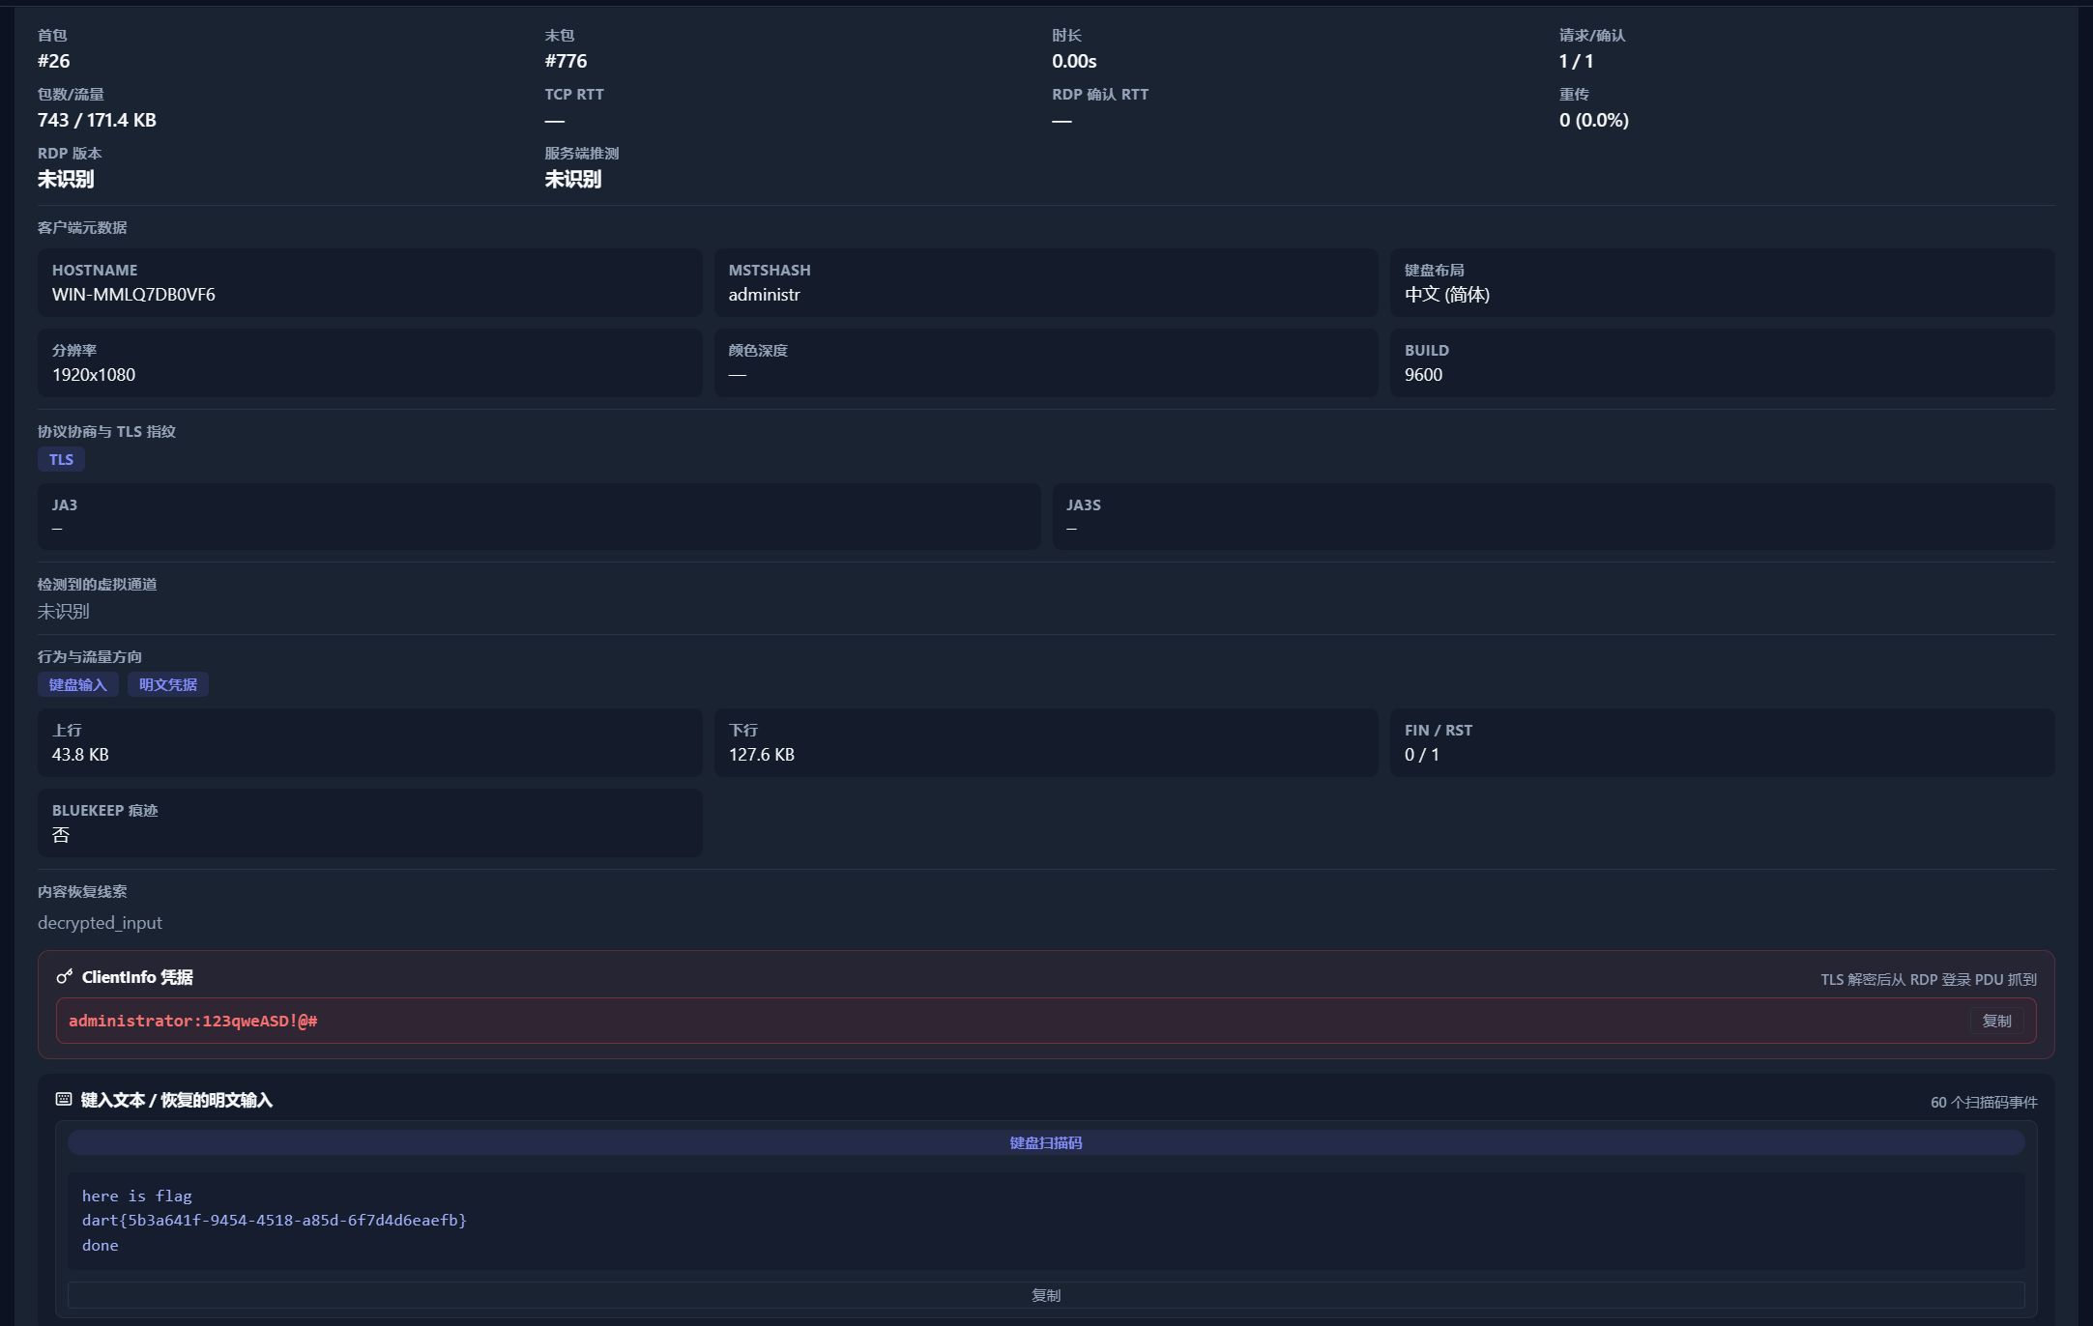This screenshot has width=2093, height=1326.
Task: Click the BUILD 9600 card
Action: tap(1722, 362)
